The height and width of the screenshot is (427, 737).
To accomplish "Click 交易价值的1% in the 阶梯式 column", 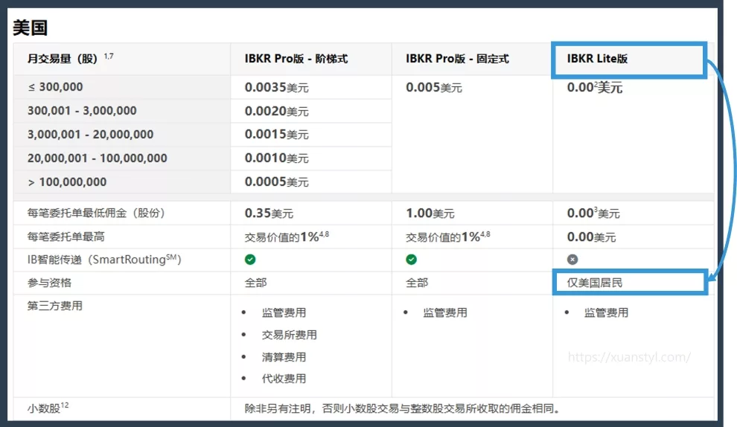I will coord(287,237).
